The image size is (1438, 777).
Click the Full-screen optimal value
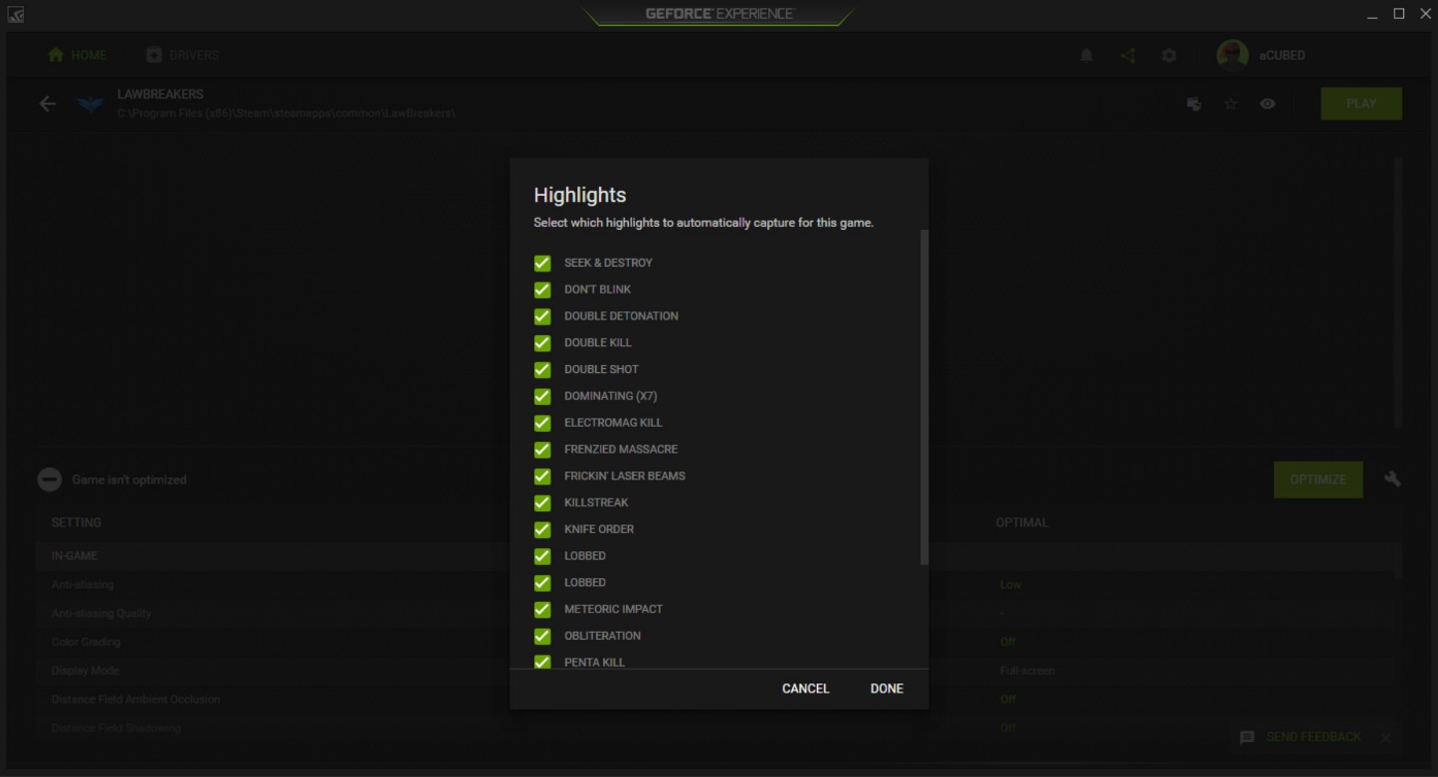pyautogui.click(x=1027, y=672)
